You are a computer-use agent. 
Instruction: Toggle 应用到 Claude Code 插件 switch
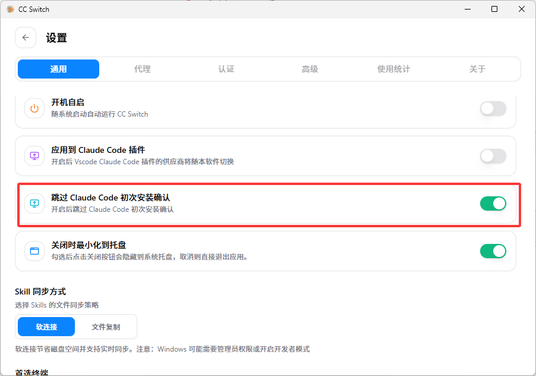coord(493,156)
